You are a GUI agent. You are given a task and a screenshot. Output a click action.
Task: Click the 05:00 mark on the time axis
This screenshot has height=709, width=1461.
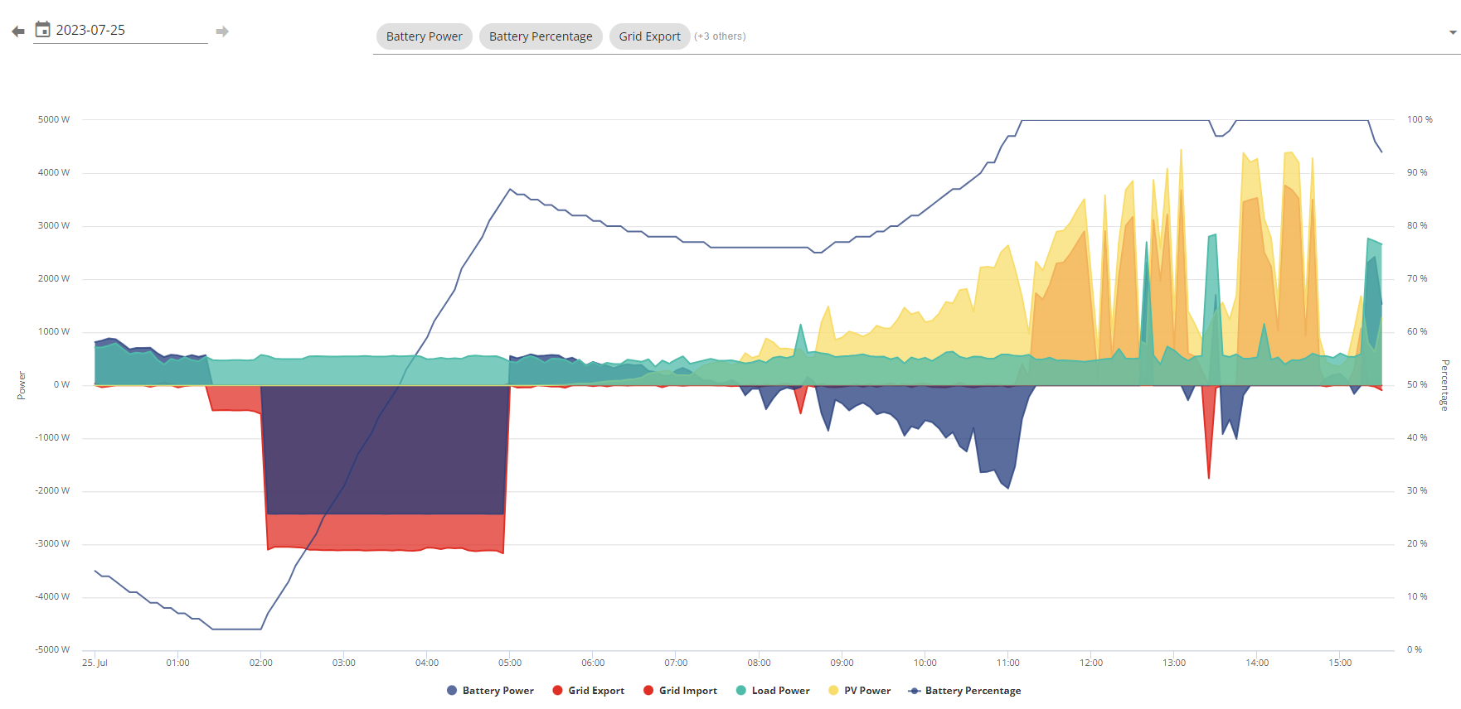pyautogui.click(x=510, y=663)
